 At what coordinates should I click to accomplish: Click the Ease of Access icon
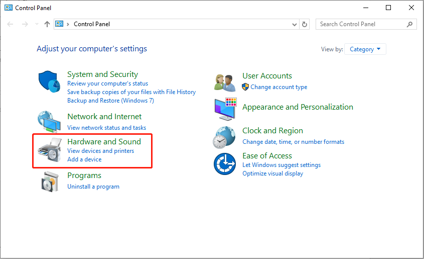click(x=224, y=165)
